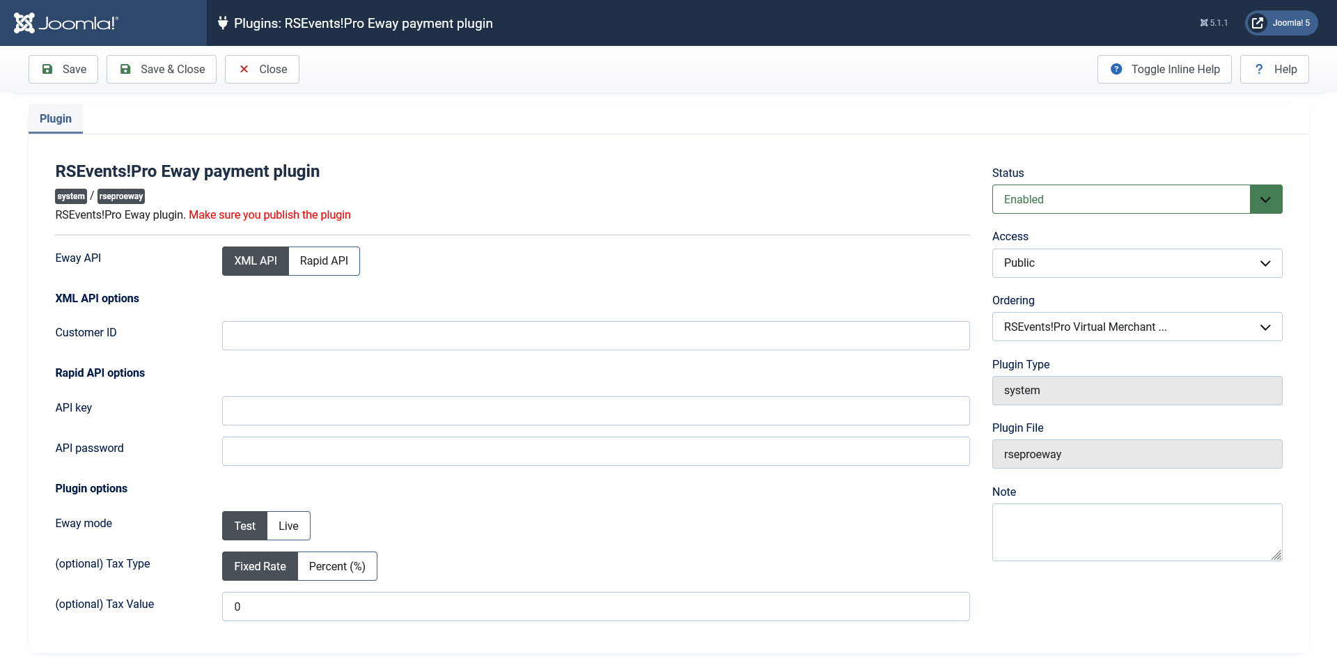
Task: Click 'Make sure you publish the plugin' text
Action: pos(269,214)
